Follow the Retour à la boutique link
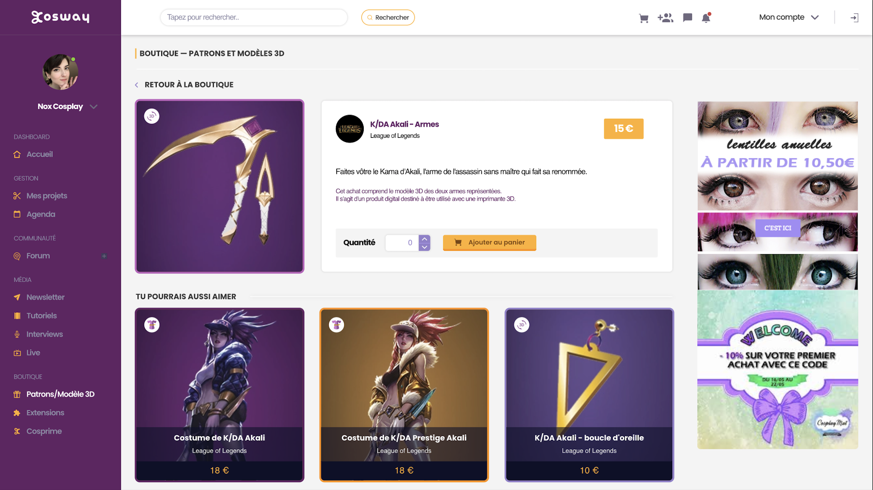 pyautogui.click(x=189, y=85)
